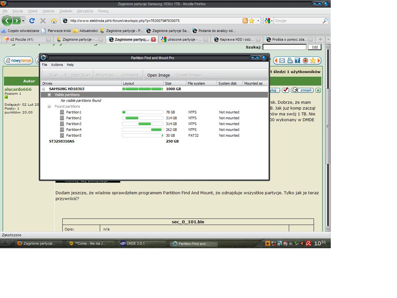The height and width of the screenshot is (298, 397).
Task: Select Partition2 in the found partitions
Action: tap(154, 118)
